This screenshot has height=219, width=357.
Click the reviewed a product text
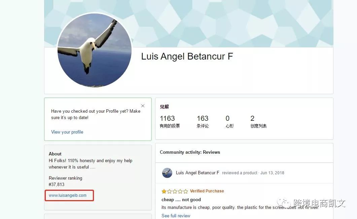pos(240,173)
